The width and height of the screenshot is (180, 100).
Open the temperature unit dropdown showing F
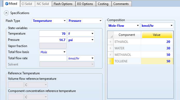[x=81, y=34]
